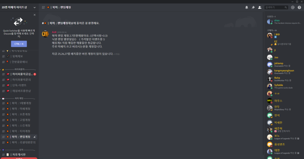Open help with the question mark icon
This screenshot has width=304, height=159.
[x=299, y=7]
